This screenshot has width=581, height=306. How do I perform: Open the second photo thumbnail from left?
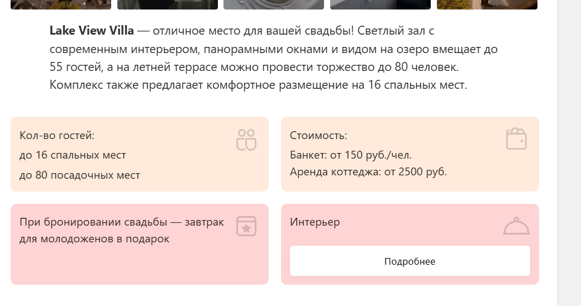click(x=168, y=4)
